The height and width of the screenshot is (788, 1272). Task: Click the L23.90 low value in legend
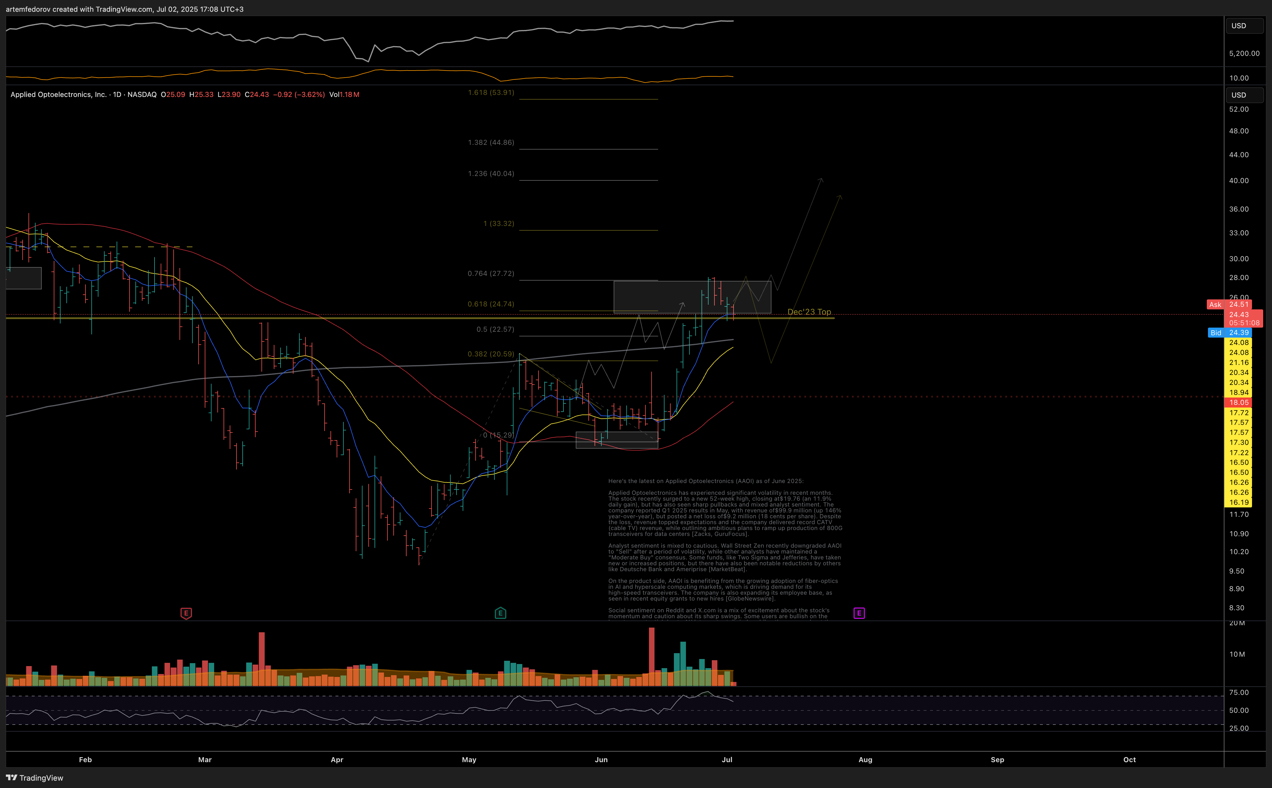[229, 94]
